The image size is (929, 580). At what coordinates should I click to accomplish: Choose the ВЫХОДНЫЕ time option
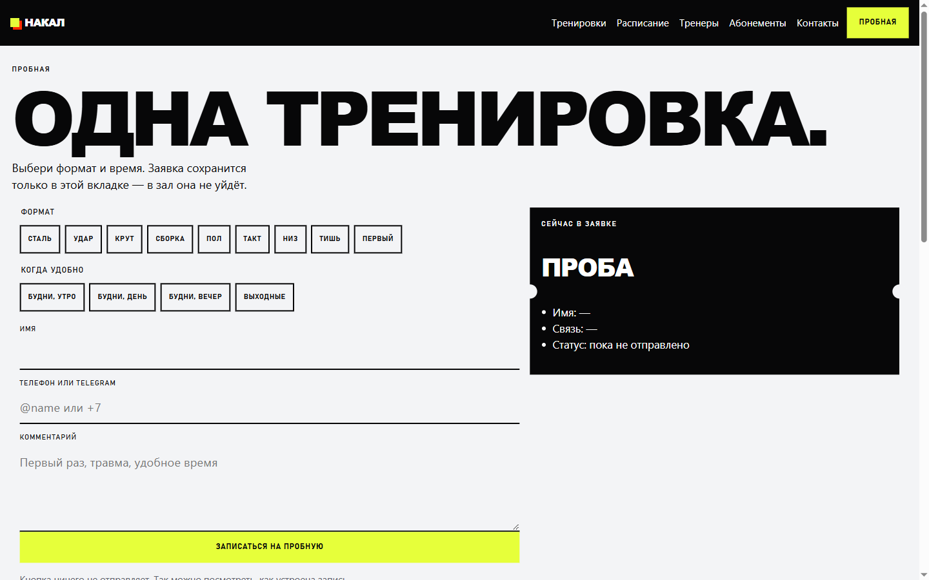(x=265, y=297)
